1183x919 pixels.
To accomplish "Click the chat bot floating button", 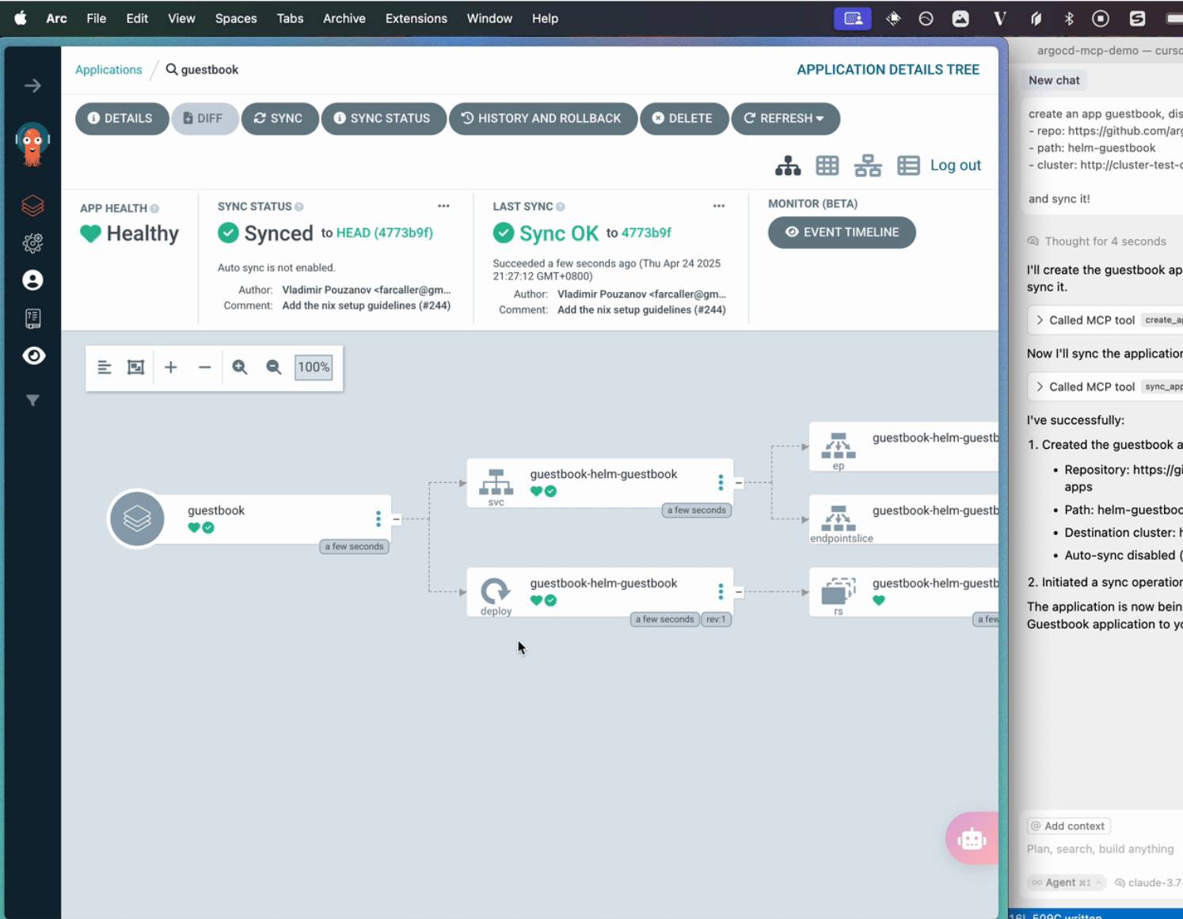I will (972, 838).
